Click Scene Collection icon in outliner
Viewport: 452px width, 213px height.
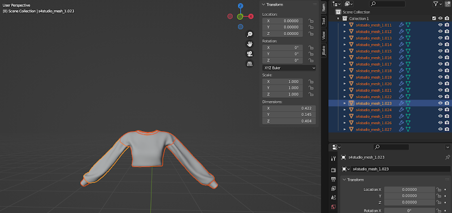pyautogui.click(x=338, y=12)
